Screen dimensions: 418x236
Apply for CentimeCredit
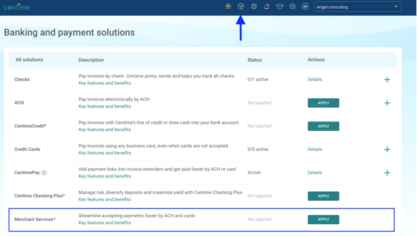(323, 126)
